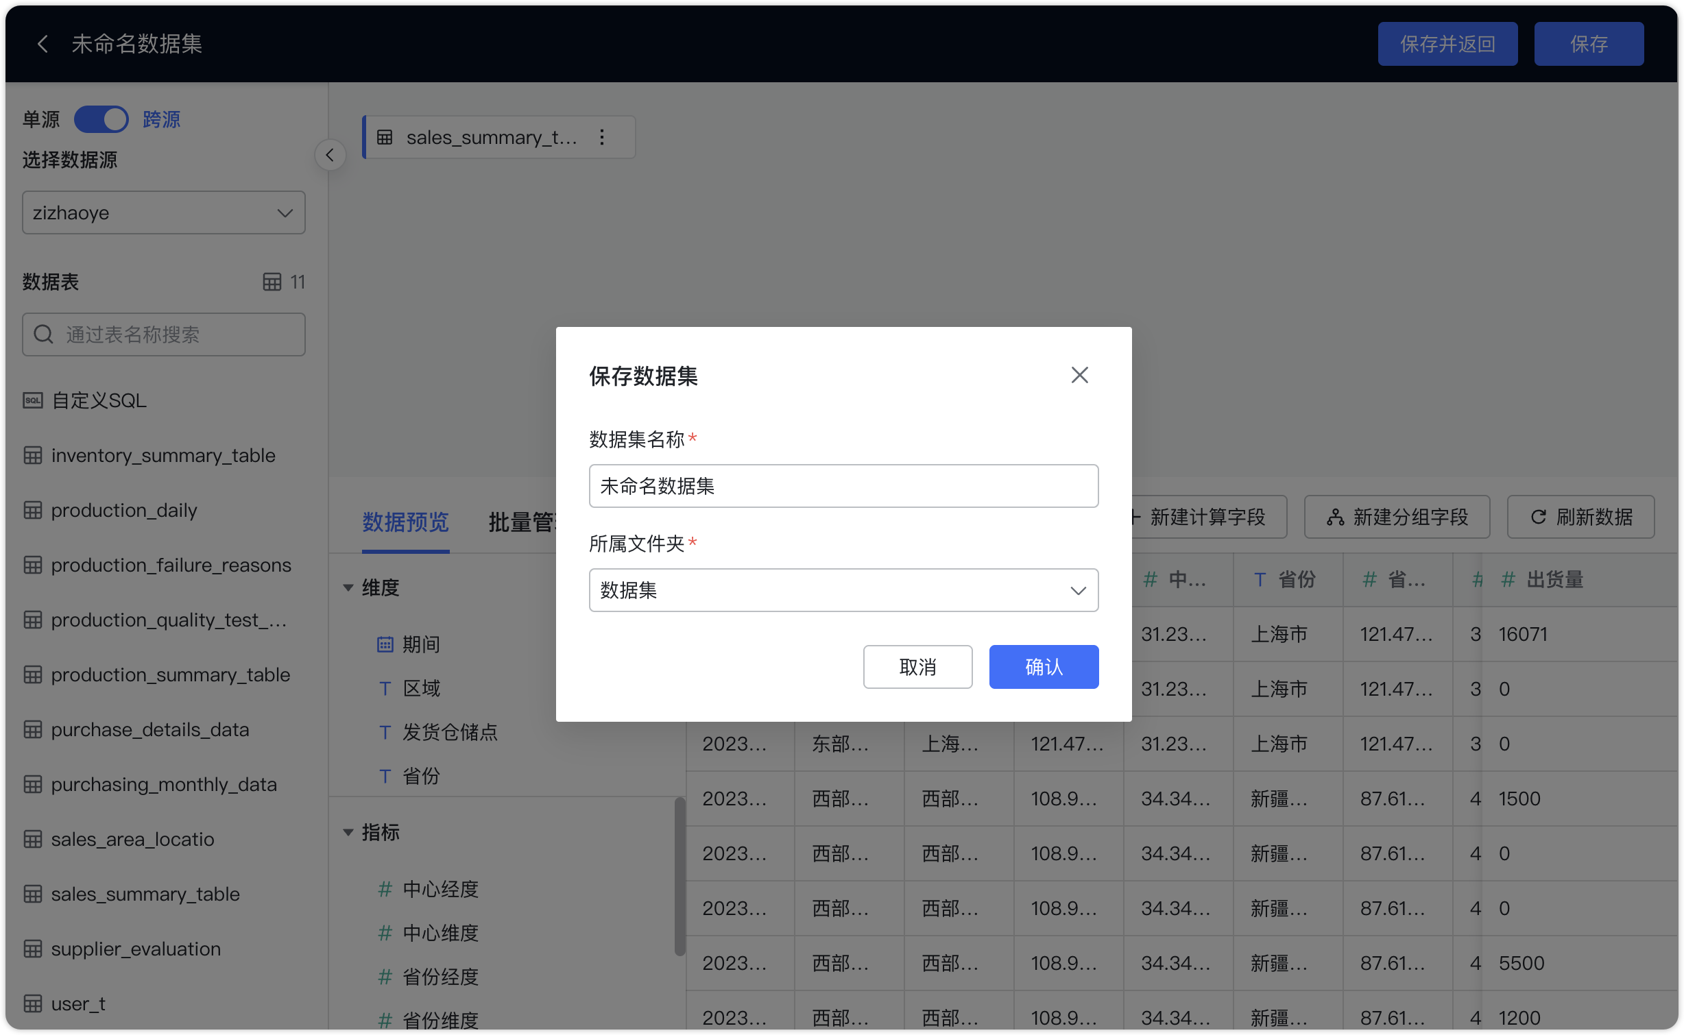Click the cell value 5500
1684x1035 pixels.
coord(1521,963)
